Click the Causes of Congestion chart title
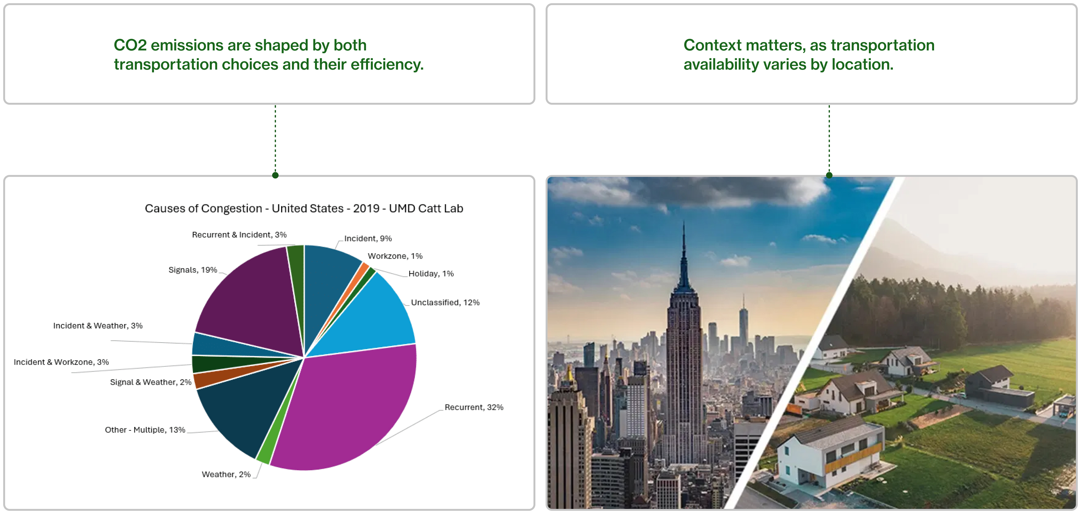The width and height of the screenshot is (1081, 514). (x=304, y=208)
